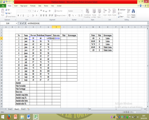Switch to the Formulas tab
This screenshot has height=120, width=149.
pyautogui.click(x=33, y=6)
